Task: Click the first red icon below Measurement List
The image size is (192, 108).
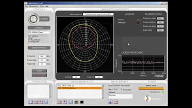Action: (59, 102)
